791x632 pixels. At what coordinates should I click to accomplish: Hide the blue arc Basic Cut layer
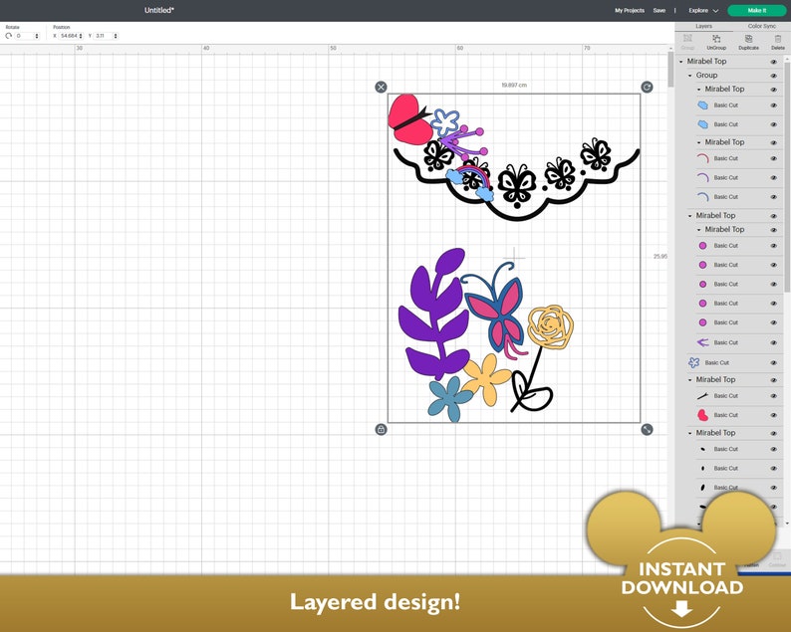(x=773, y=197)
